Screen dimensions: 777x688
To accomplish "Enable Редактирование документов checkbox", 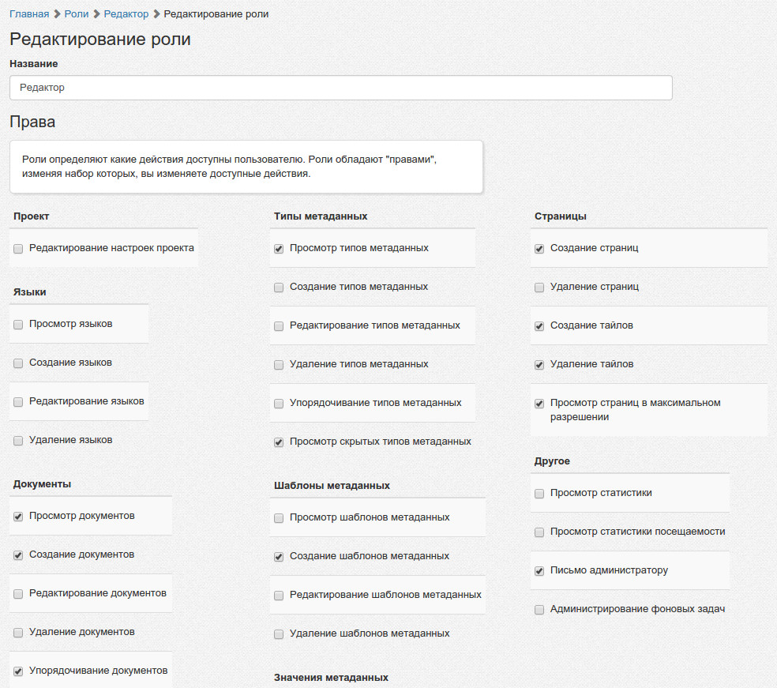I will pyautogui.click(x=18, y=594).
